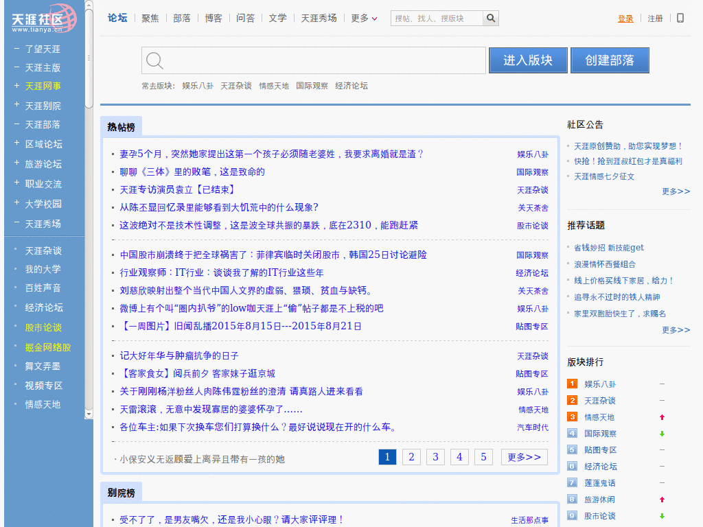Click rank 3 badge for 情感天地
The image size is (703, 527).
tap(572, 417)
